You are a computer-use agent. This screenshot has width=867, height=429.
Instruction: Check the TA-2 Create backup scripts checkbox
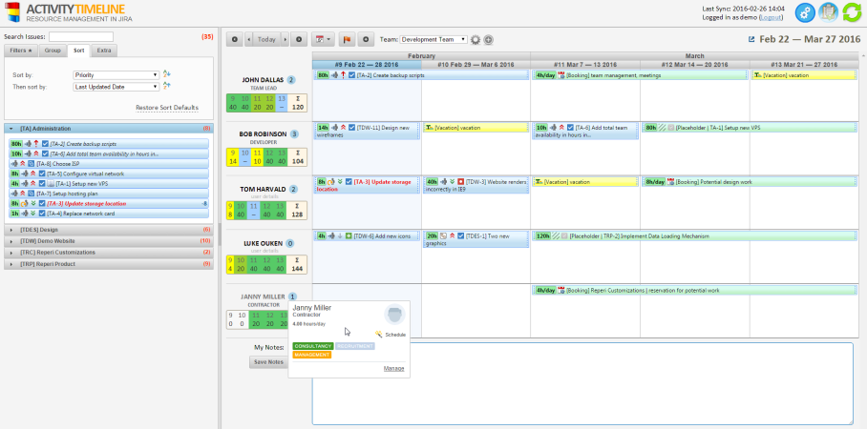pyautogui.click(x=45, y=143)
